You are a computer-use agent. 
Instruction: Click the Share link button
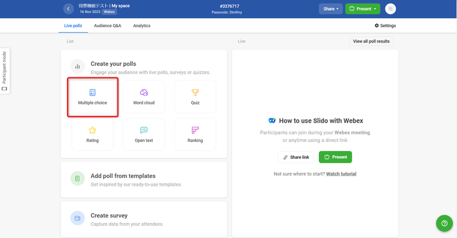point(296,157)
